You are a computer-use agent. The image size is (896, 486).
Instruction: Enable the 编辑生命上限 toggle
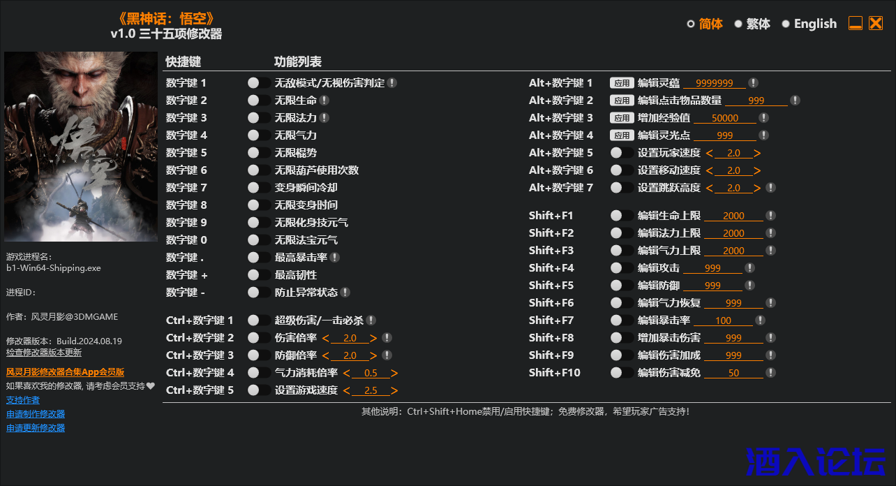click(620, 215)
